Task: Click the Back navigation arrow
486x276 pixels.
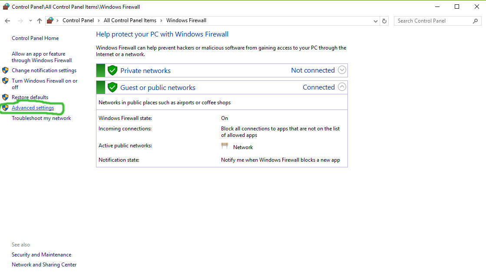Action: coord(7,21)
